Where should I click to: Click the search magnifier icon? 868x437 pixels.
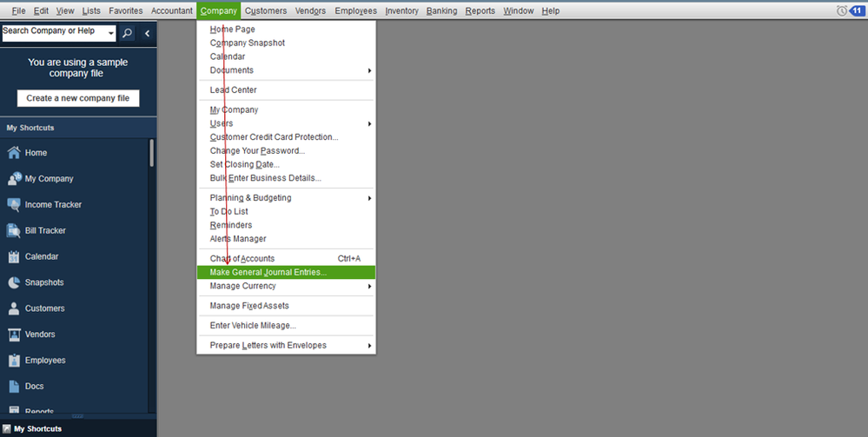pos(127,33)
